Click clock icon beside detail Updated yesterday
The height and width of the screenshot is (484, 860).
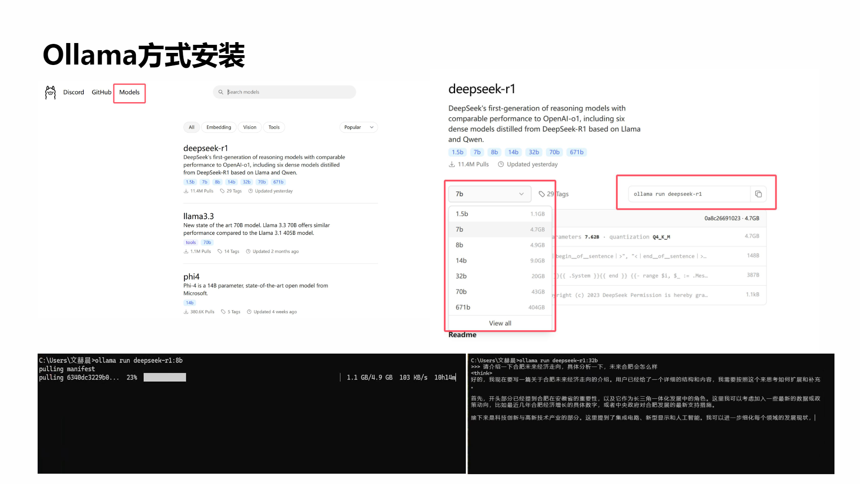coord(501,164)
